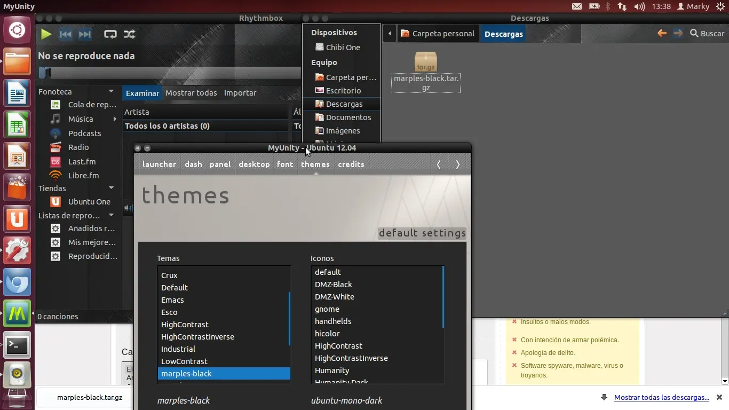This screenshot has height=410, width=729.
Task: Select the DMZ-Black icon set
Action: click(x=377, y=285)
